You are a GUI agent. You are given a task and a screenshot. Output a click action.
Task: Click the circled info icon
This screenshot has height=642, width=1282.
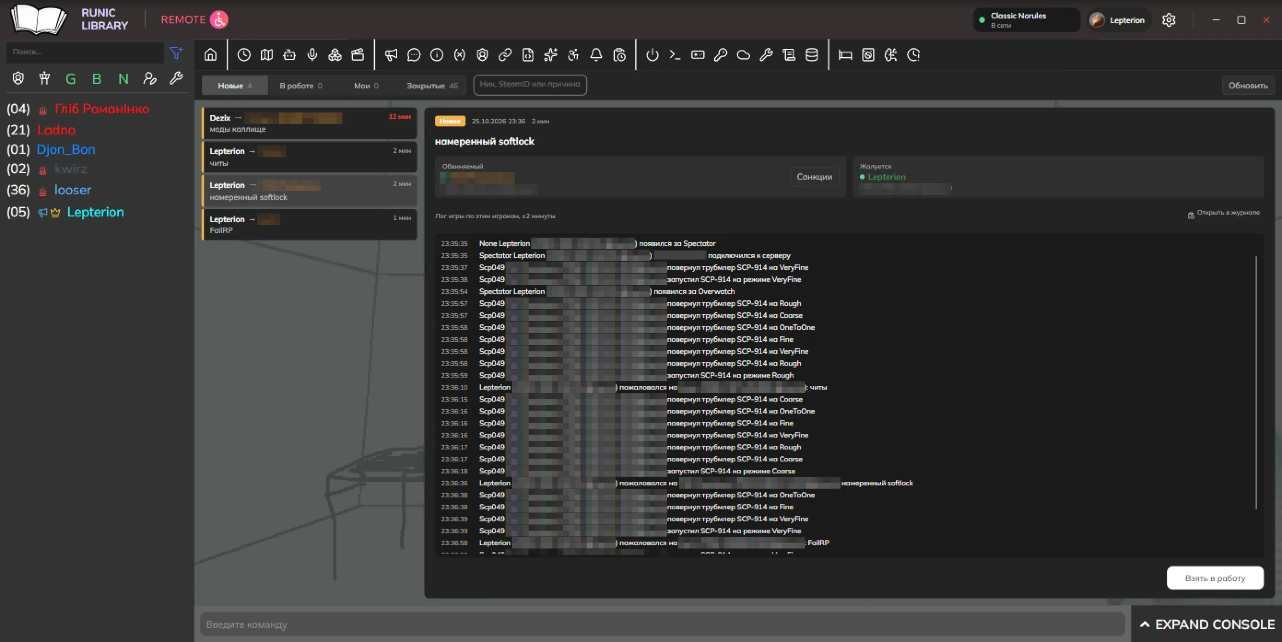tap(437, 55)
